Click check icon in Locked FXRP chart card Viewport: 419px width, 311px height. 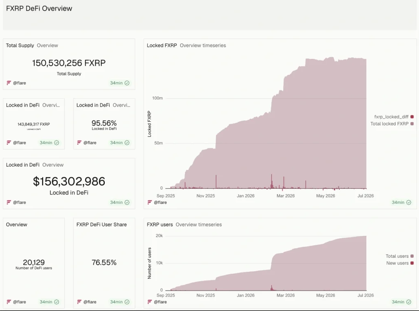(409, 202)
